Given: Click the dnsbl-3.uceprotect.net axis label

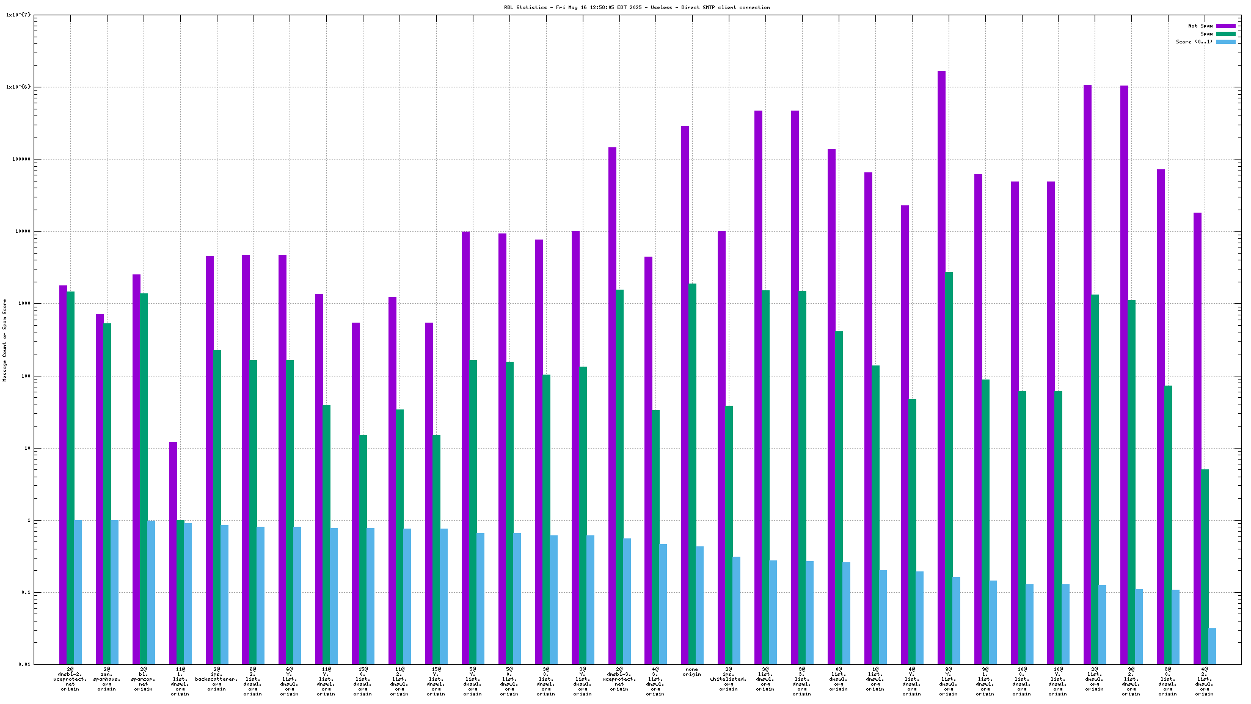Looking at the screenshot, I should (x=619, y=679).
